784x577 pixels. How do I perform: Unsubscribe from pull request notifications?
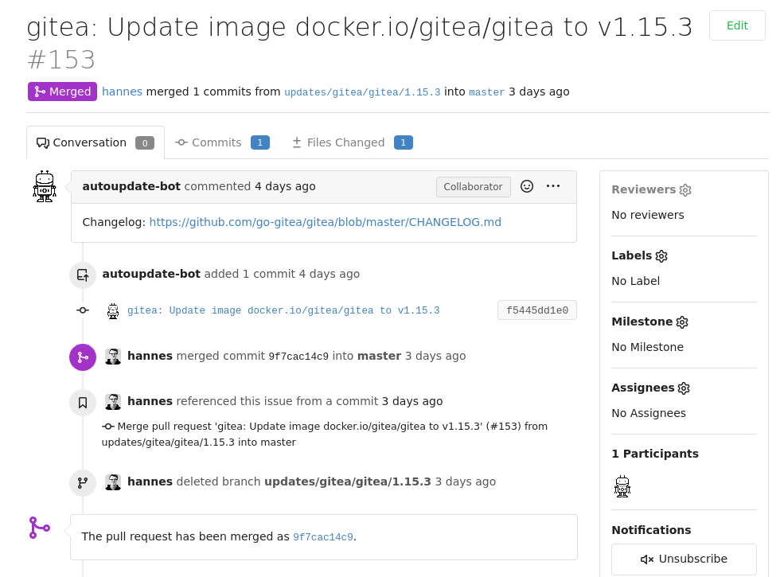coord(684,559)
